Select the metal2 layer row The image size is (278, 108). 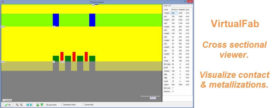[178, 54]
